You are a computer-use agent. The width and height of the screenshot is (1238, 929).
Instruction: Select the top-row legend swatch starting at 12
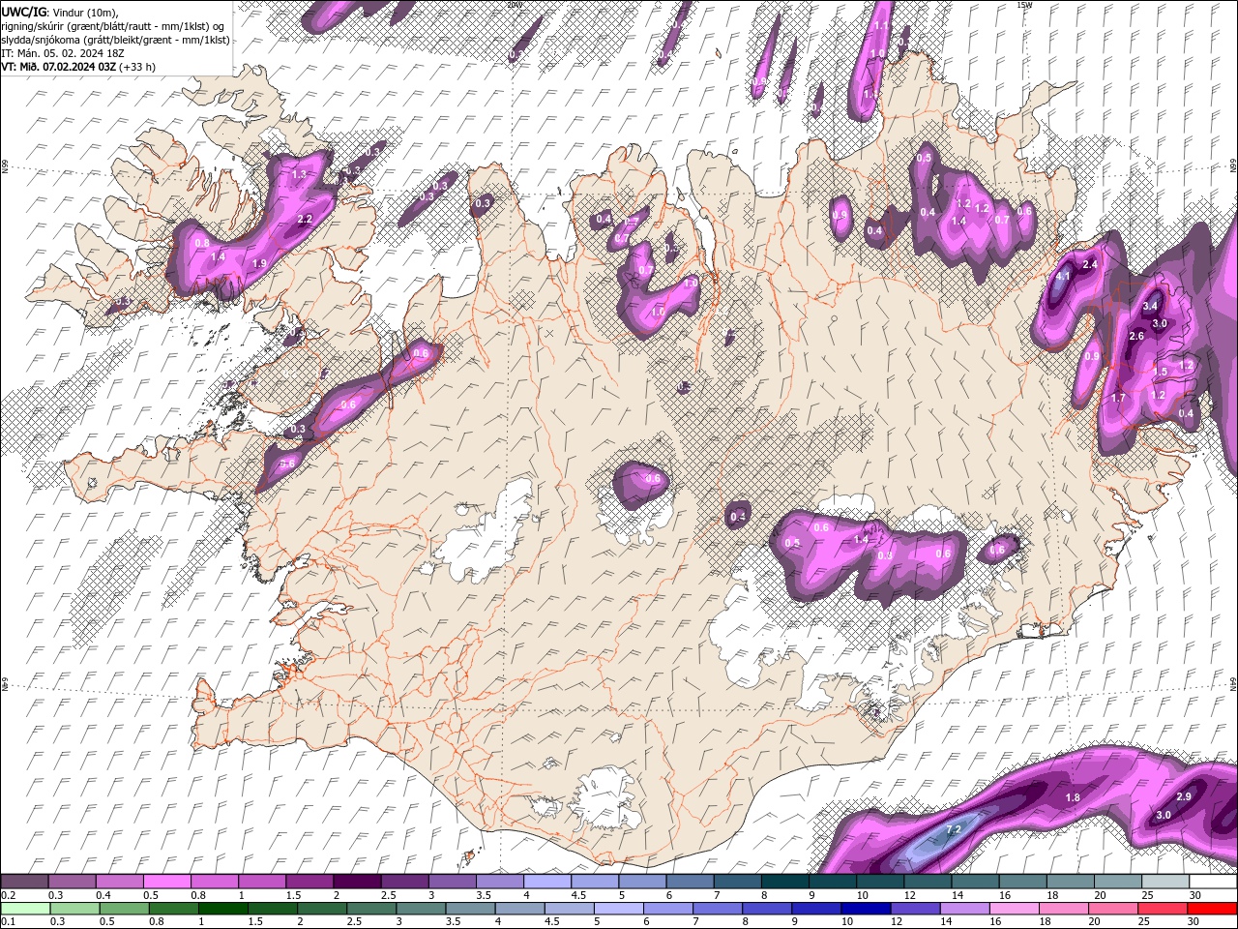[x=927, y=882]
